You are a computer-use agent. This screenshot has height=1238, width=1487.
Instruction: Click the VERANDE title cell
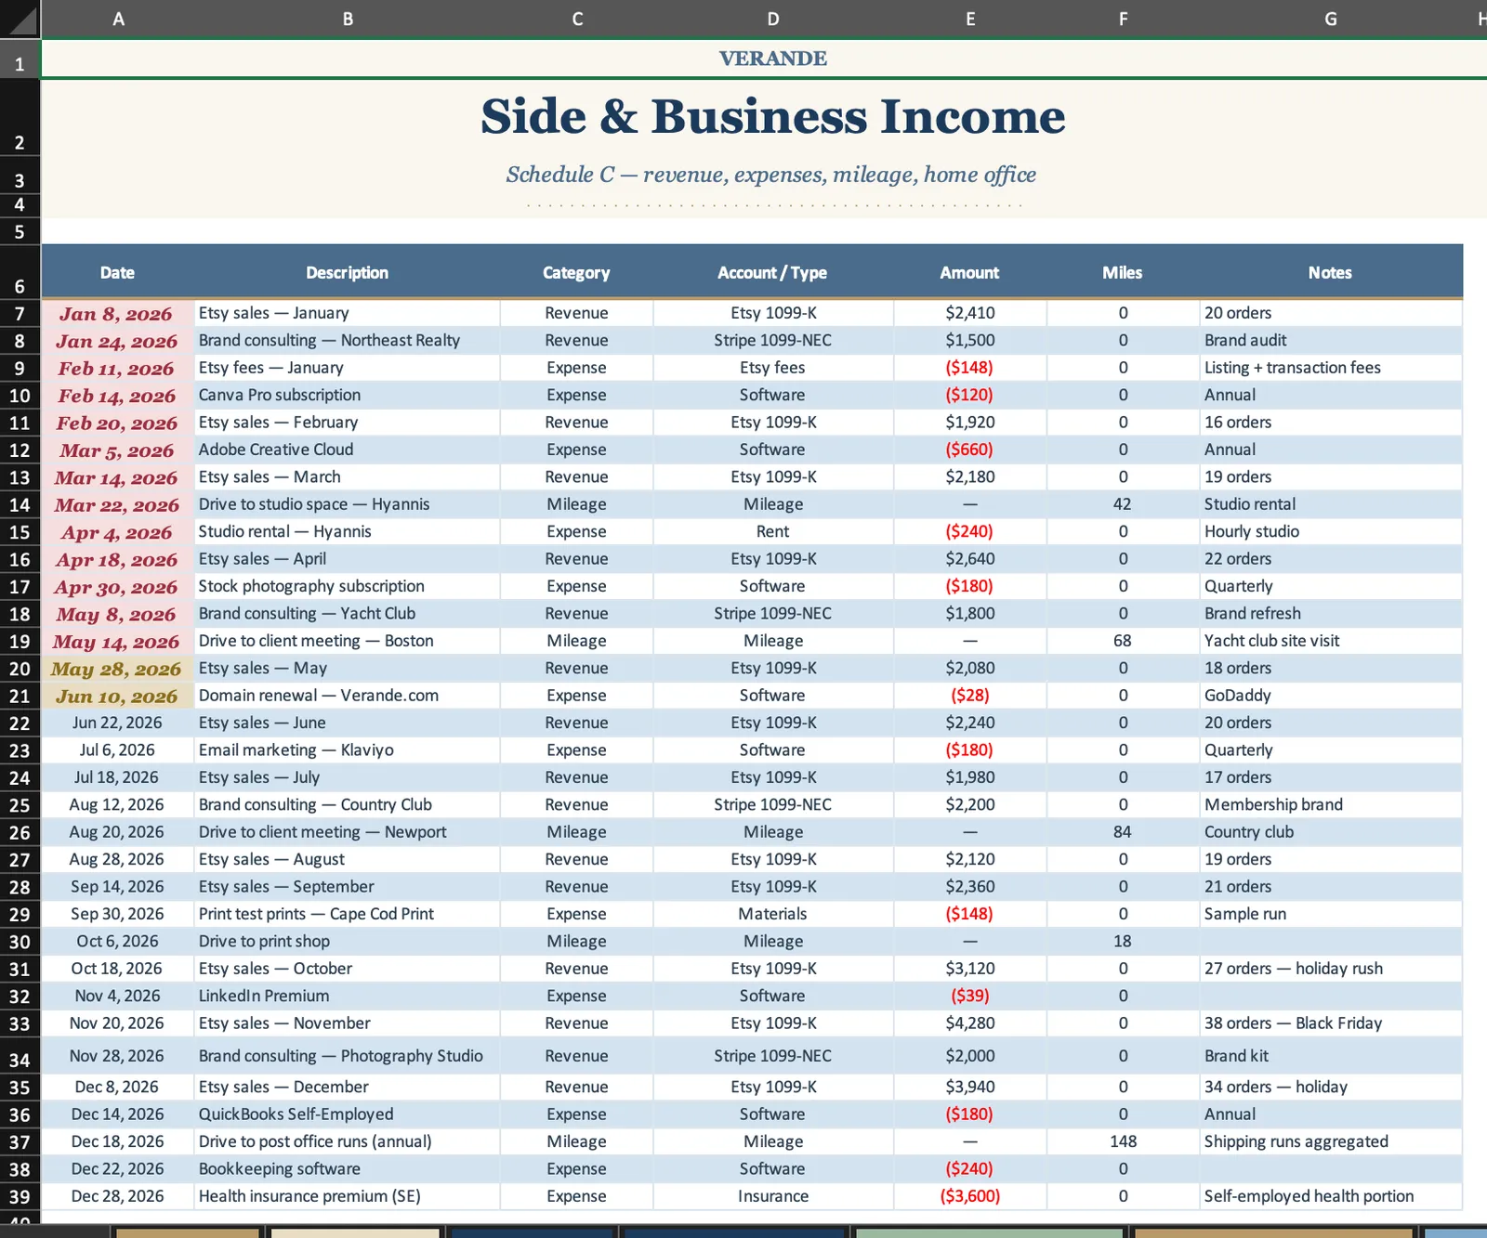click(x=773, y=59)
